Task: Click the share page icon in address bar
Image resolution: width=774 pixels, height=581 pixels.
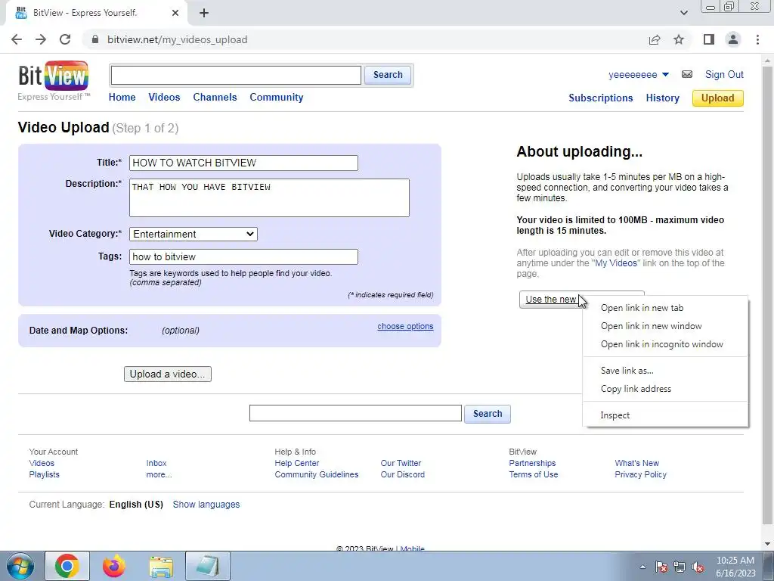Action: (x=655, y=39)
